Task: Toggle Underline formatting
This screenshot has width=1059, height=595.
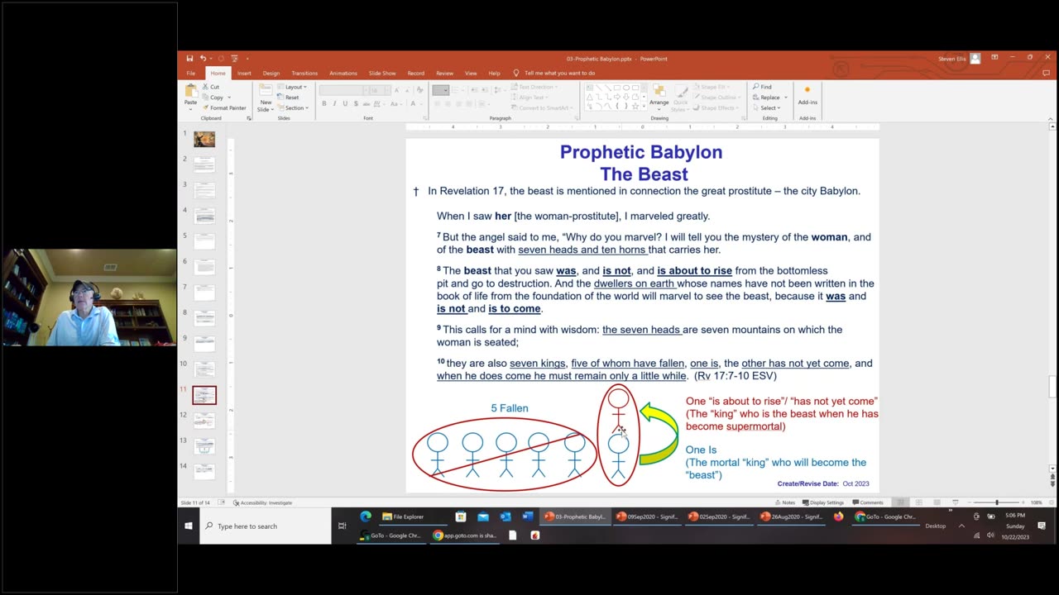Action: point(345,103)
